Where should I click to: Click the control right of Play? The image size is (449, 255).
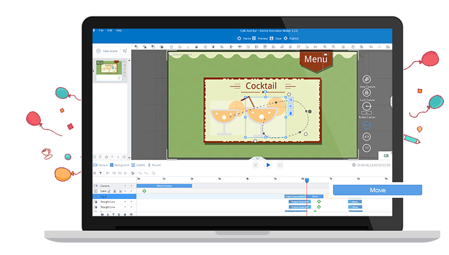(x=280, y=165)
